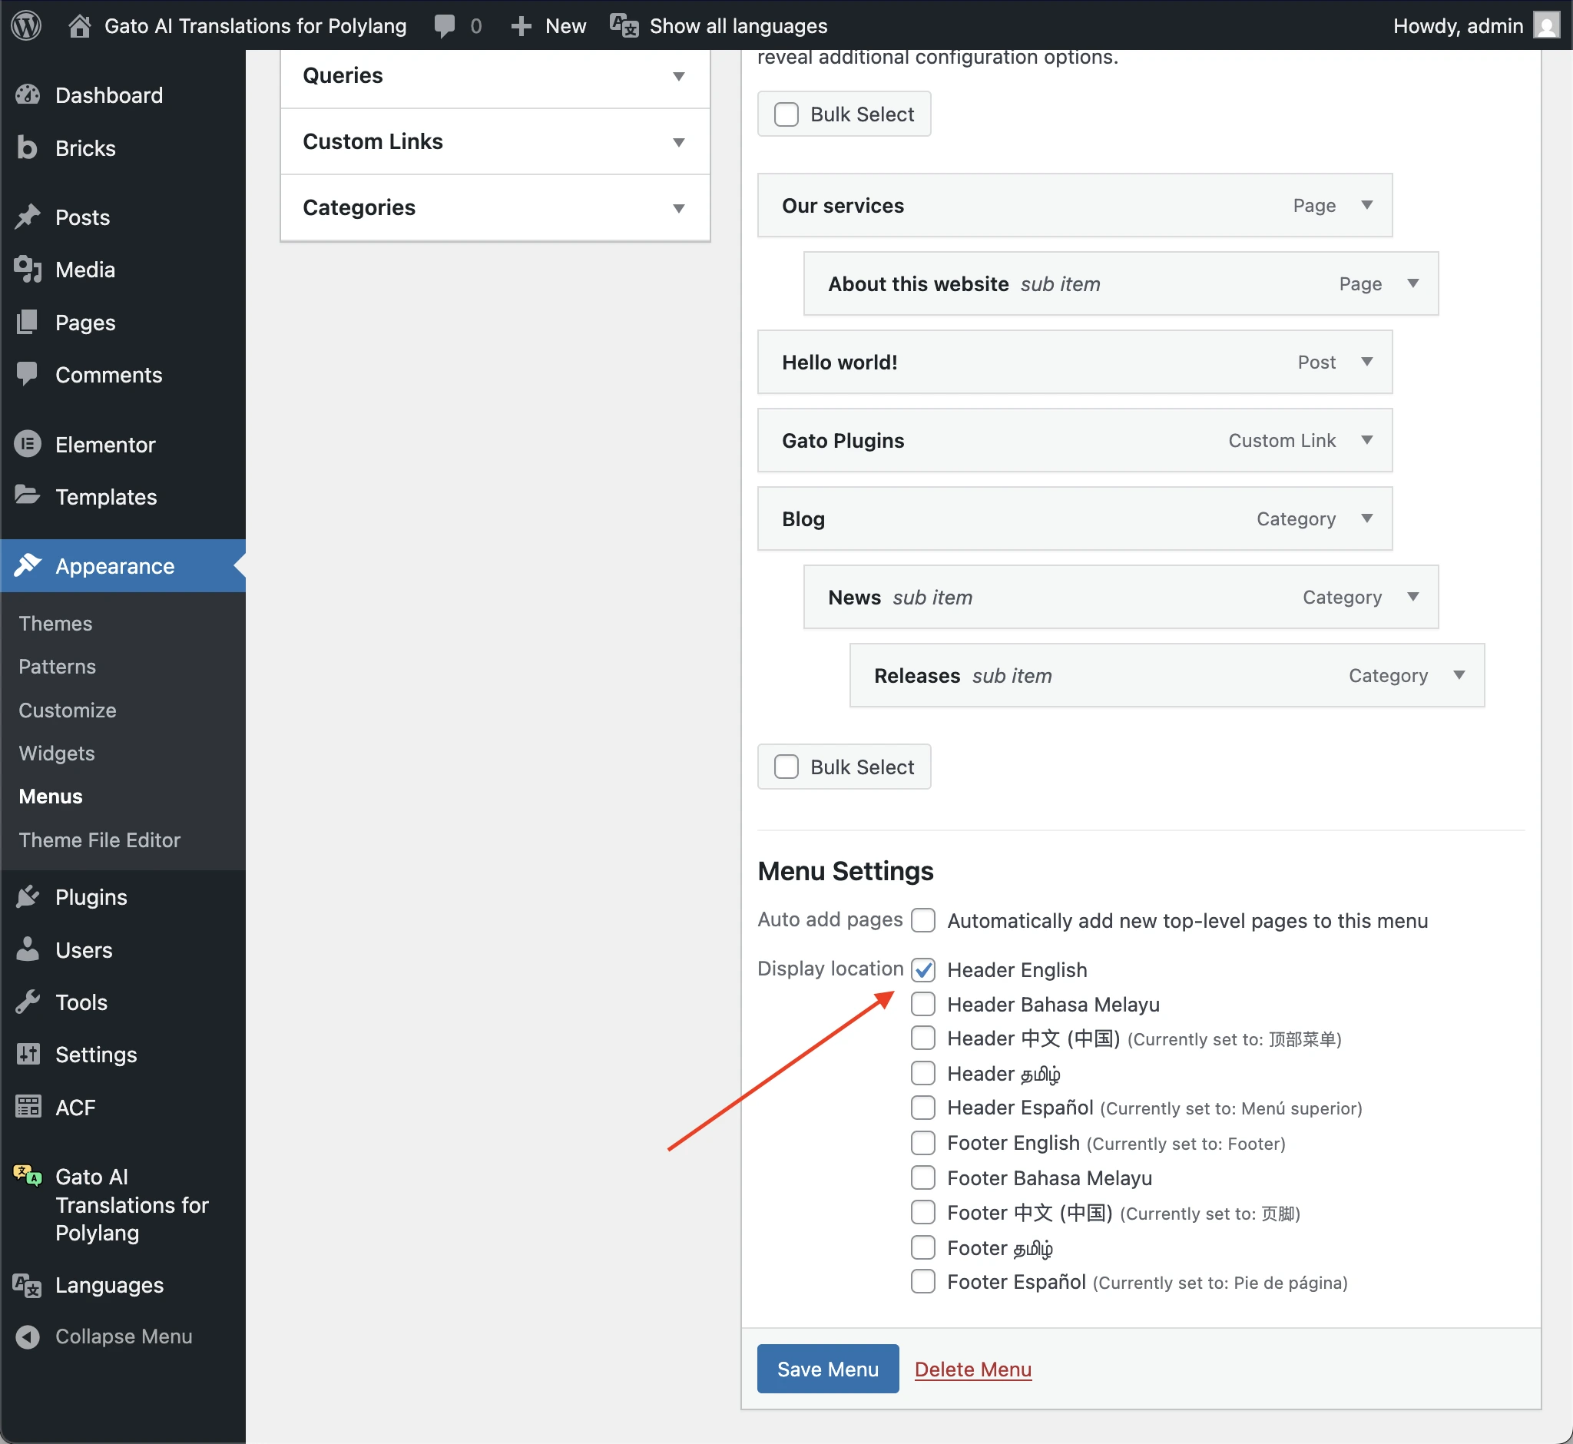1573x1444 pixels.
Task: Expand the Gato Plugins menu item arrow
Action: coord(1366,440)
